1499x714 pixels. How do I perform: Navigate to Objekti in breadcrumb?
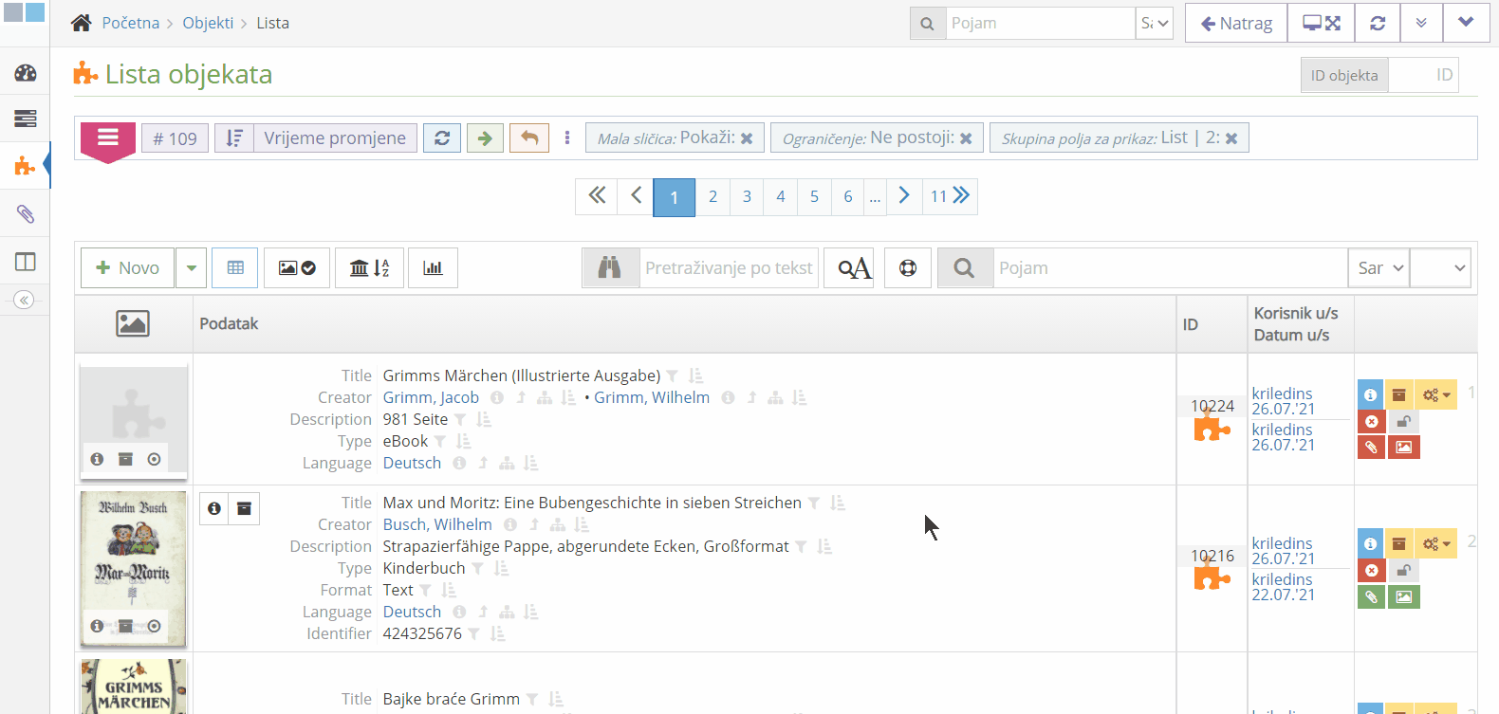tap(208, 23)
